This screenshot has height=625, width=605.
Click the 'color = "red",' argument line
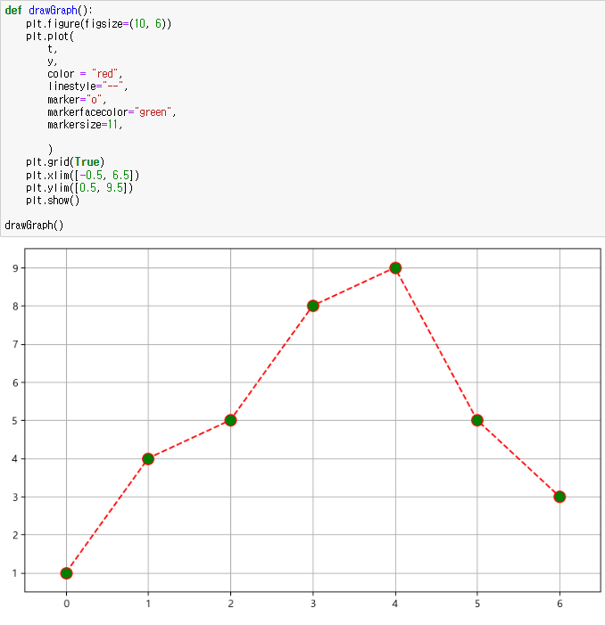click(85, 74)
